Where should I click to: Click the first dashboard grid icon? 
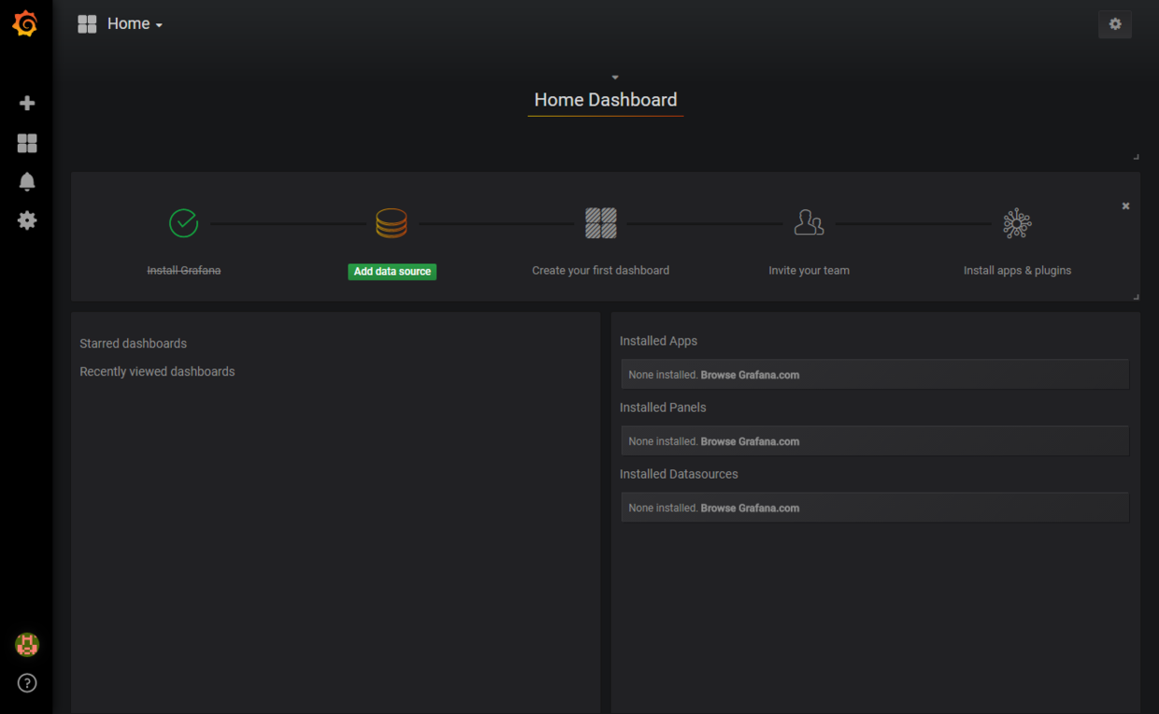tap(601, 223)
